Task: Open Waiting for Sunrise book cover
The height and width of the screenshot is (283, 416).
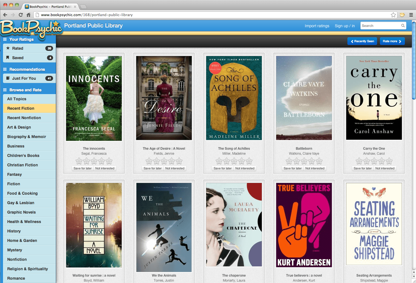Action: pyautogui.click(x=94, y=225)
